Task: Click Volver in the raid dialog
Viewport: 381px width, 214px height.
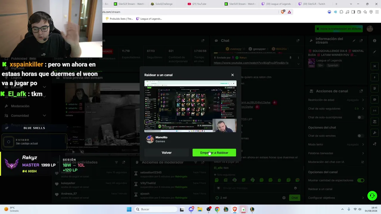Action: coord(167,153)
